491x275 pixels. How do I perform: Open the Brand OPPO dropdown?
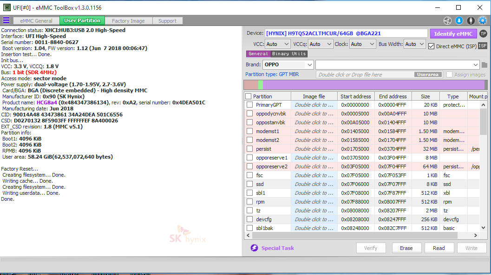(288, 64)
